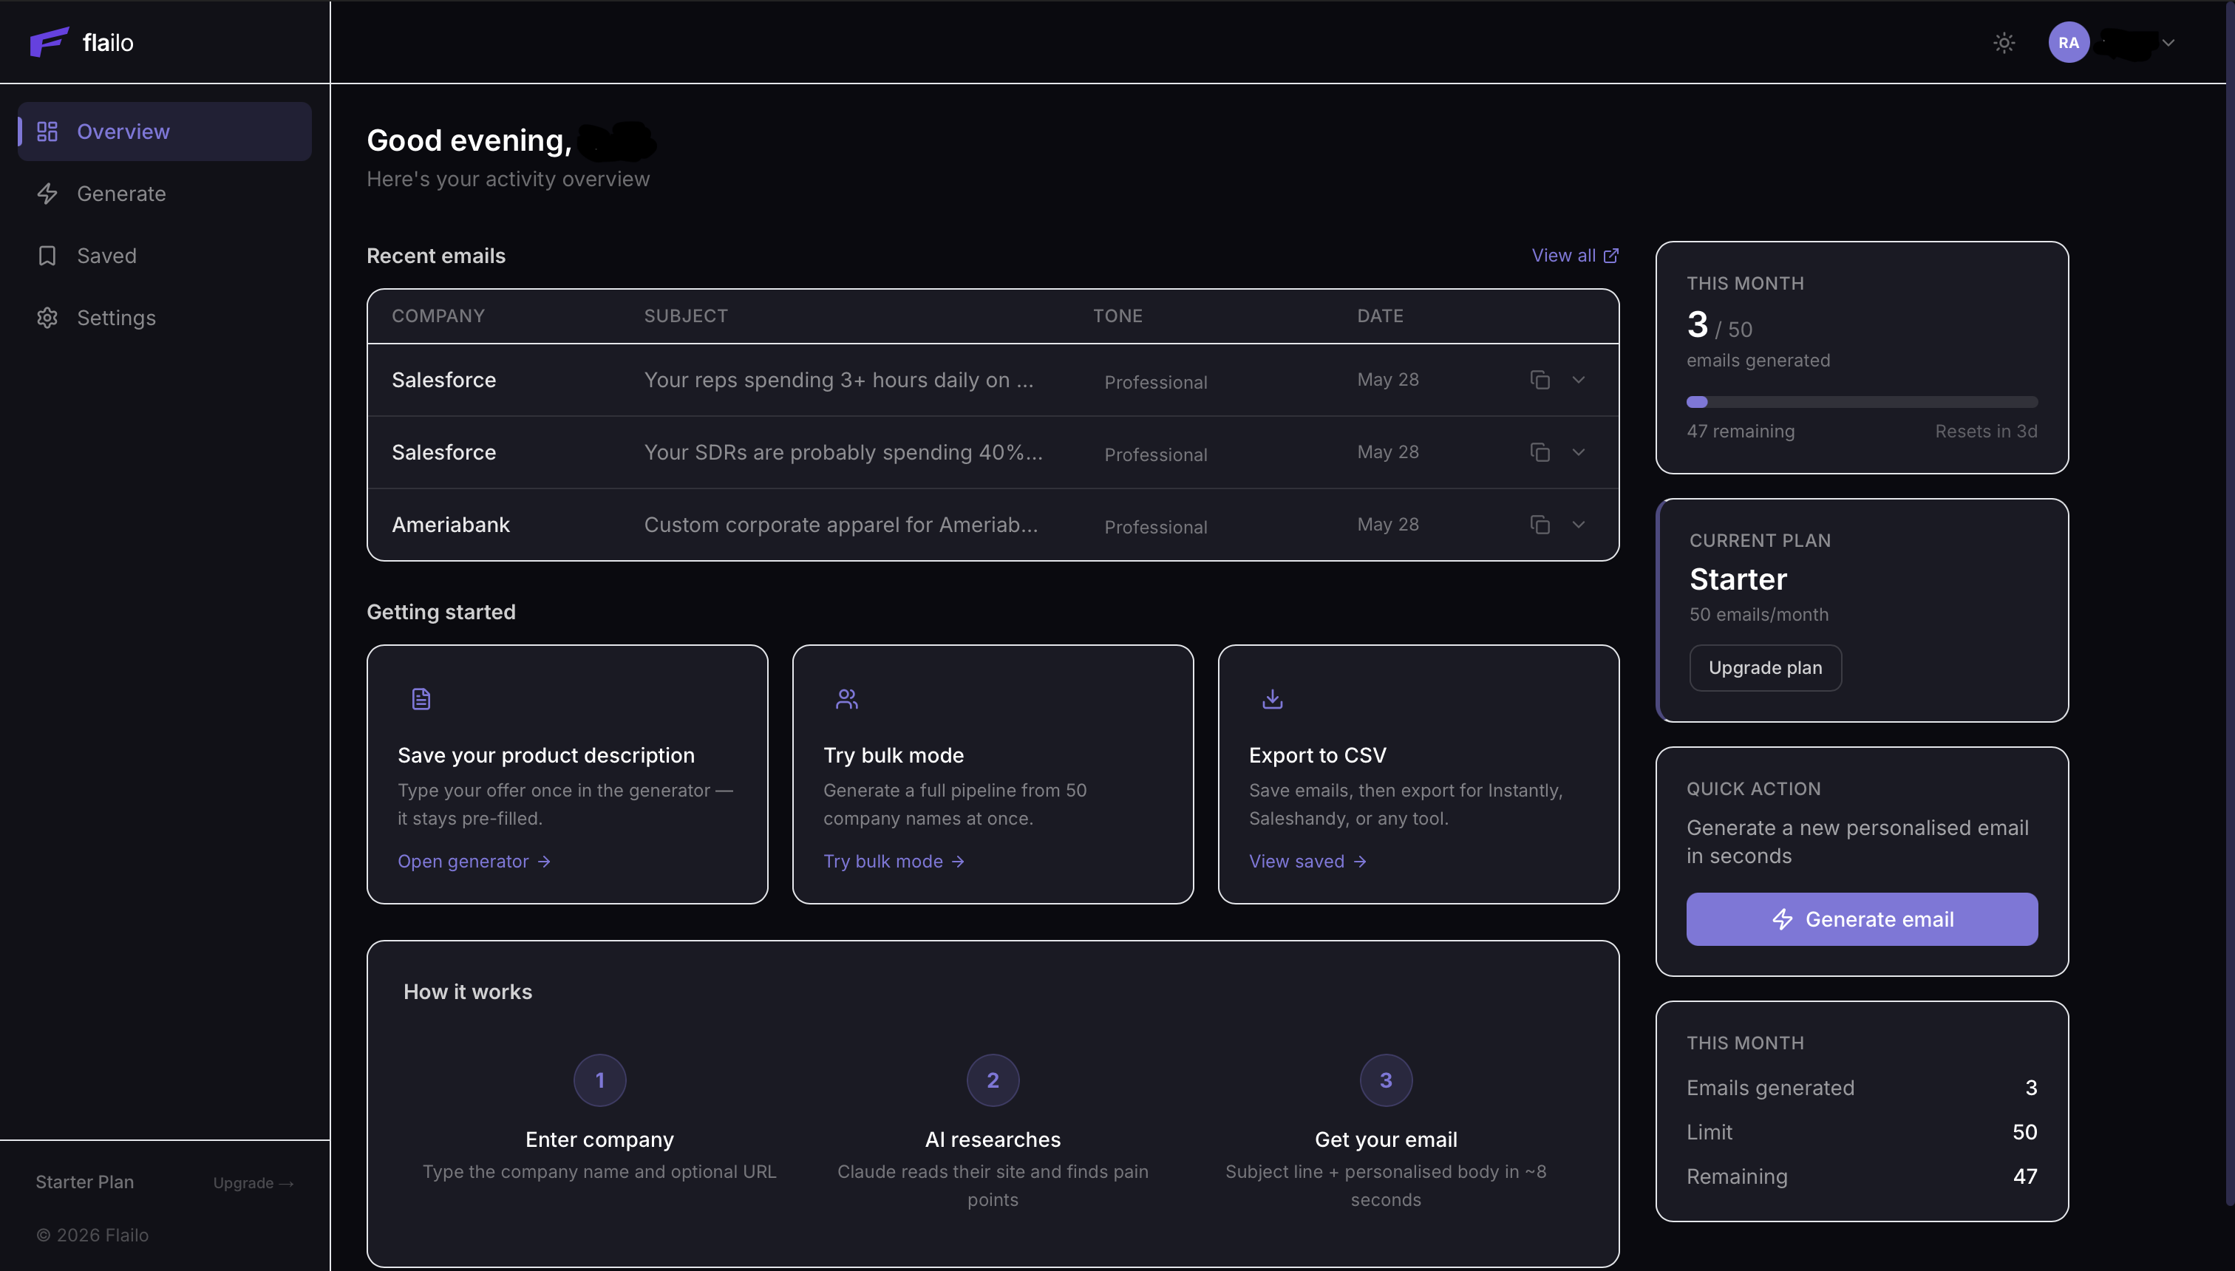
Task: Open the Overview sidebar item
Action: tap(164, 132)
